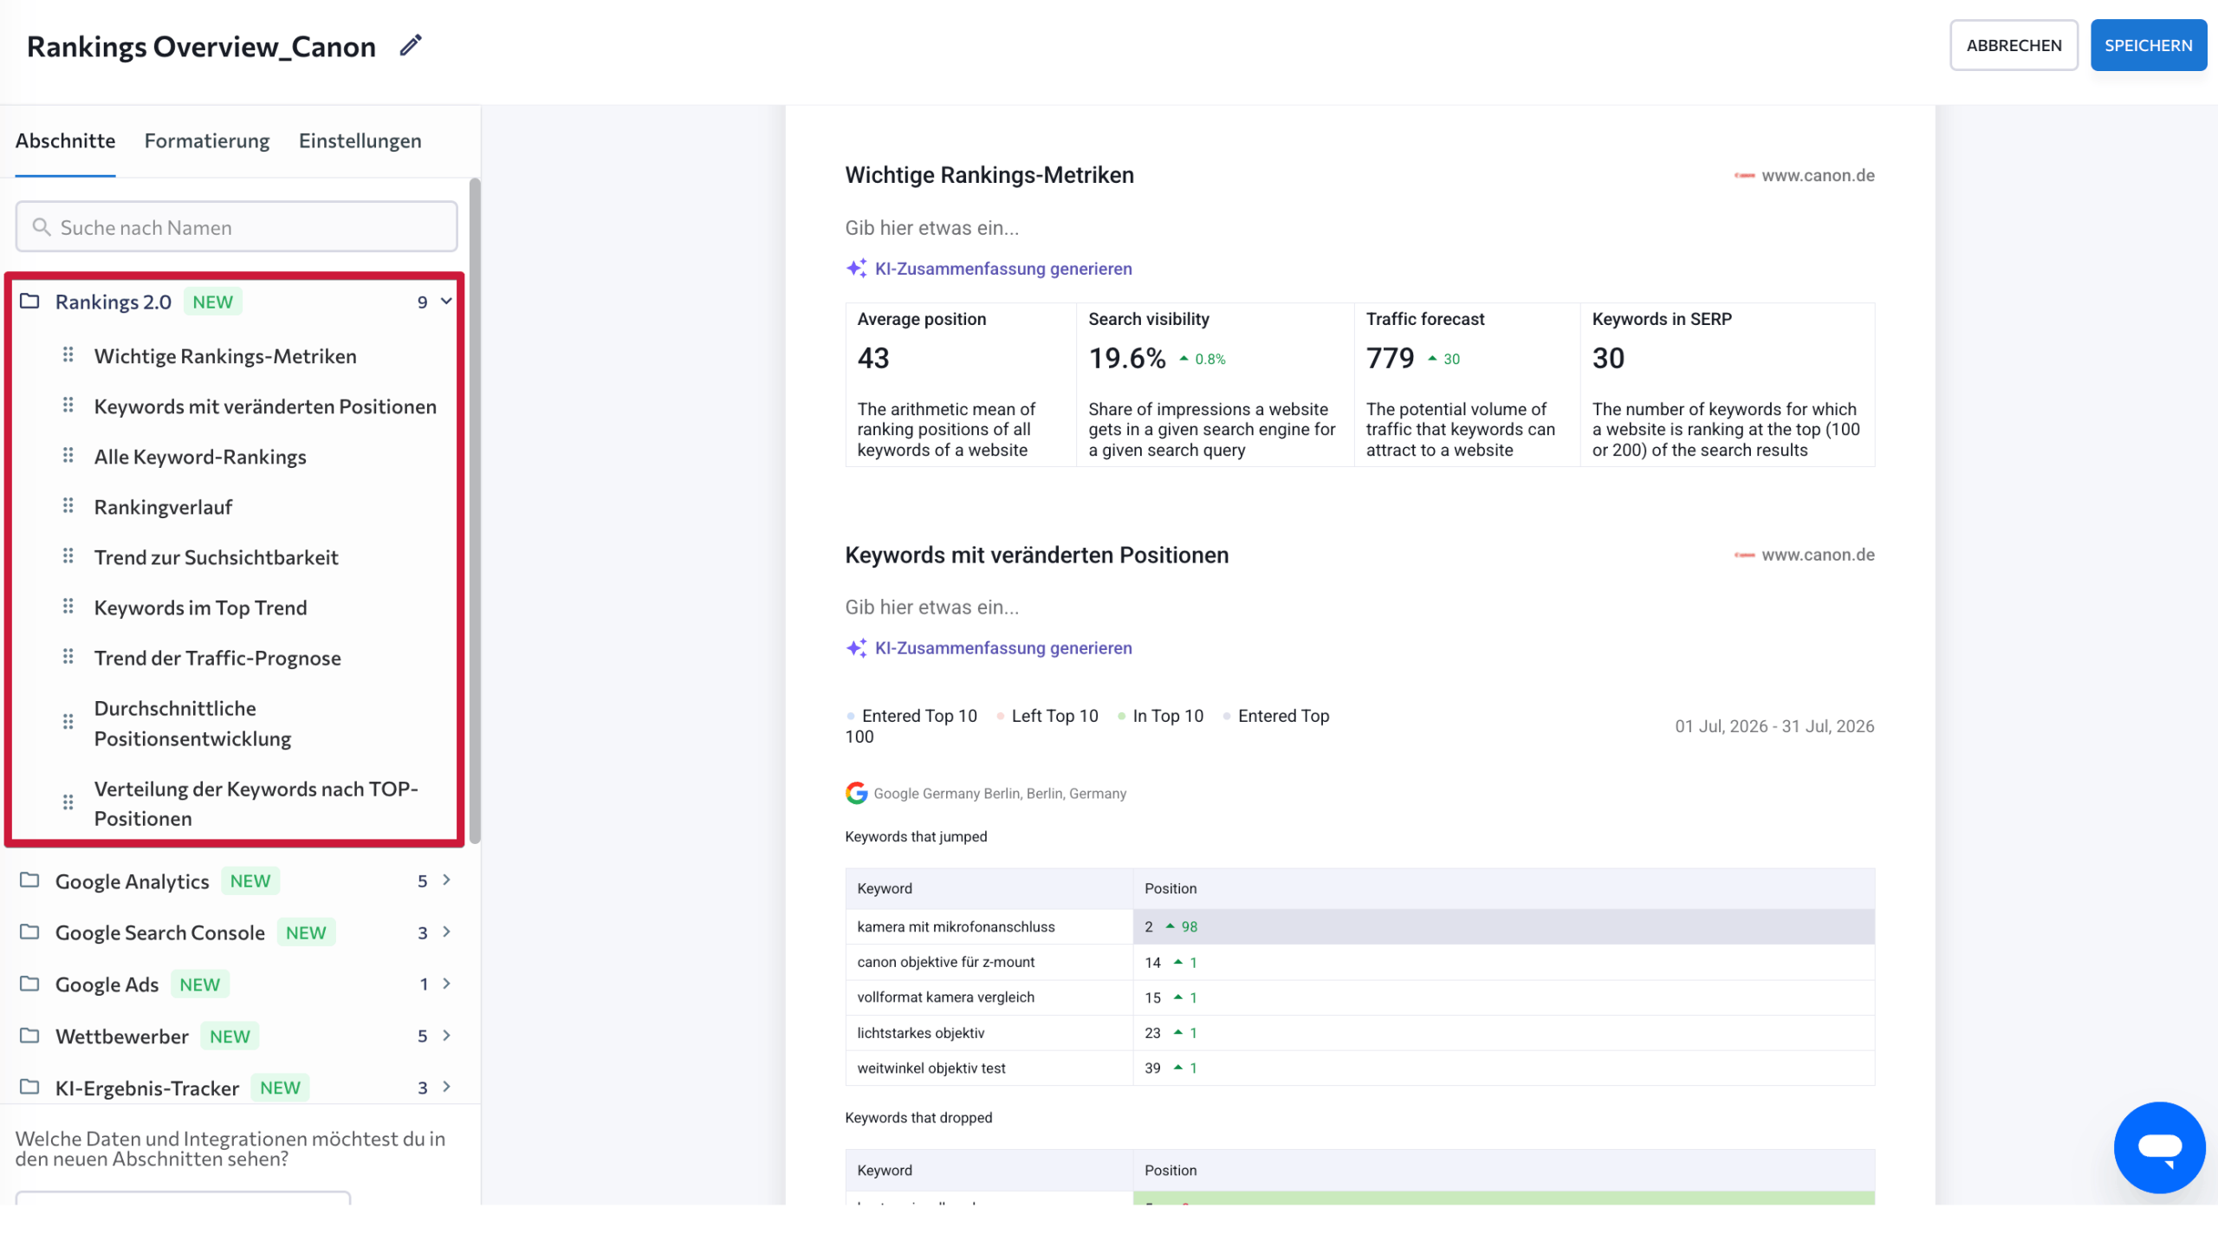This screenshot has height=1260, width=2218.
Task: Click the Rankings 2.0 folder icon
Action: (x=30, y=302)
